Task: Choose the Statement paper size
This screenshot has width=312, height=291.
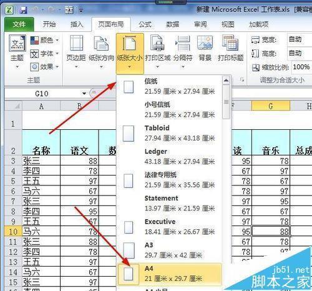Action: tap(169, 204)
